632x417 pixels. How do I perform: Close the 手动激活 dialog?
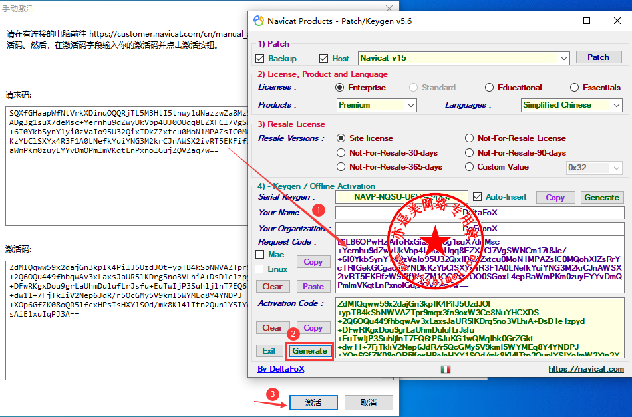click(x=389, y=8)
